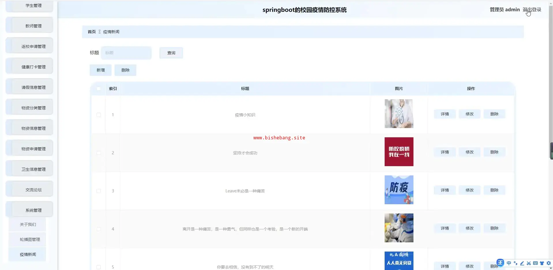Image resolution: width=553 pixels, height=270 pixels.
Task: Click the input method logo icon
Action: 500,263
